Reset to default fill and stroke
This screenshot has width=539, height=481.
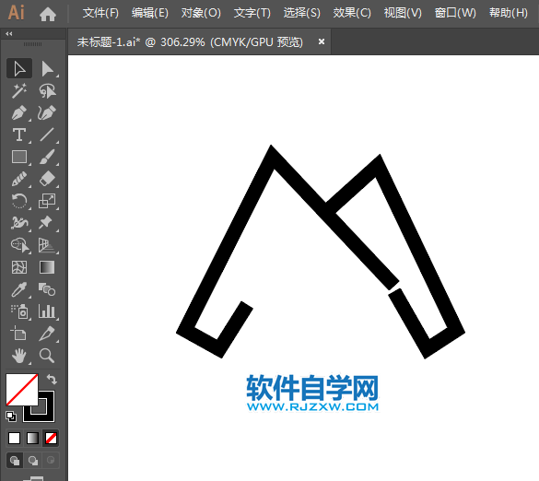(x=11, y=416)
